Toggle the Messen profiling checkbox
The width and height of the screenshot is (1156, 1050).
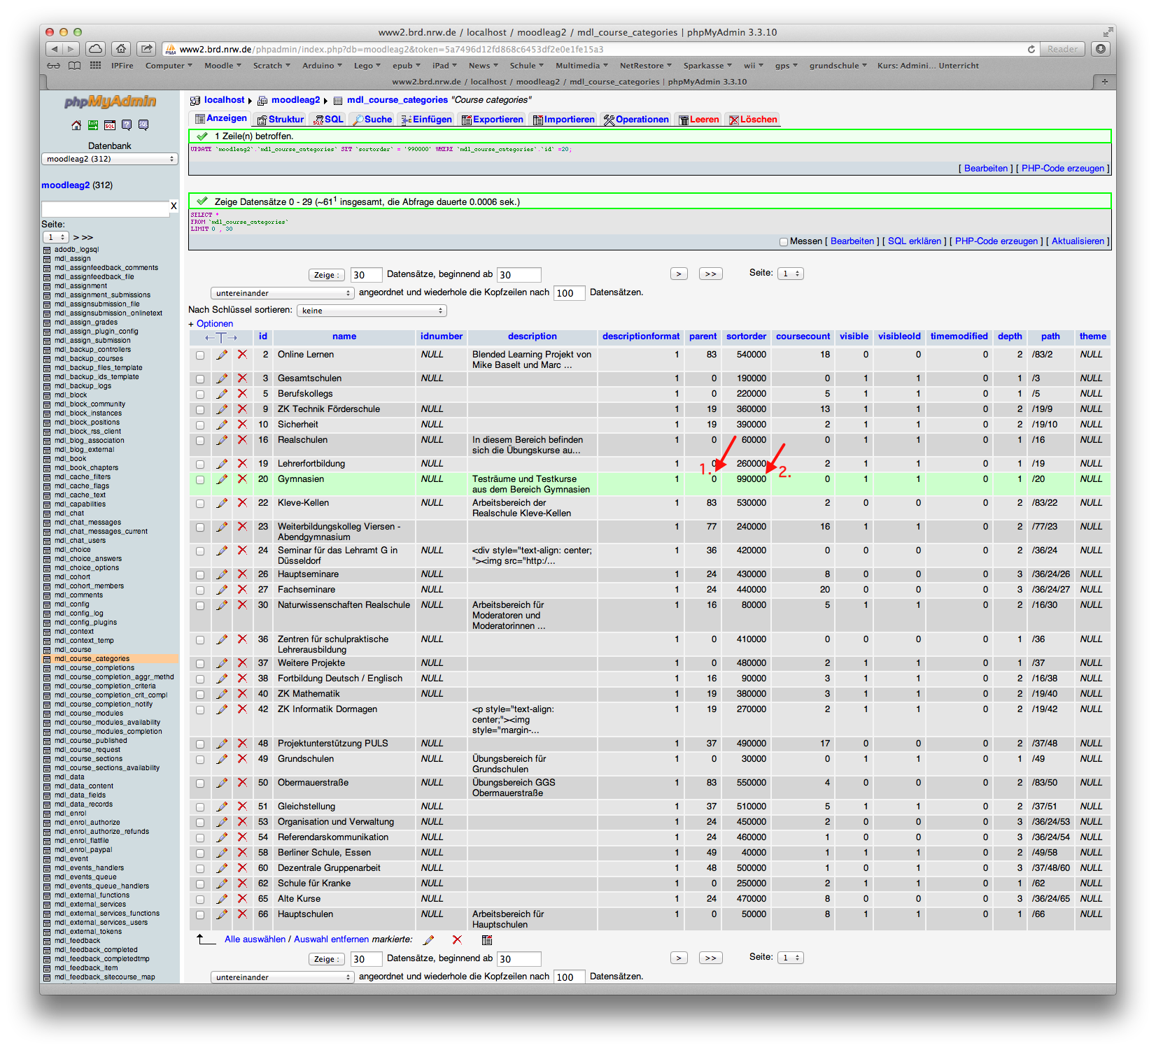[784, 242]
